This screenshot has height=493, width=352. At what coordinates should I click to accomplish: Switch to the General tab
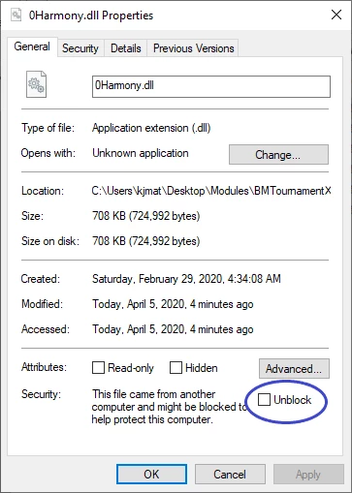tap(32, 46)
